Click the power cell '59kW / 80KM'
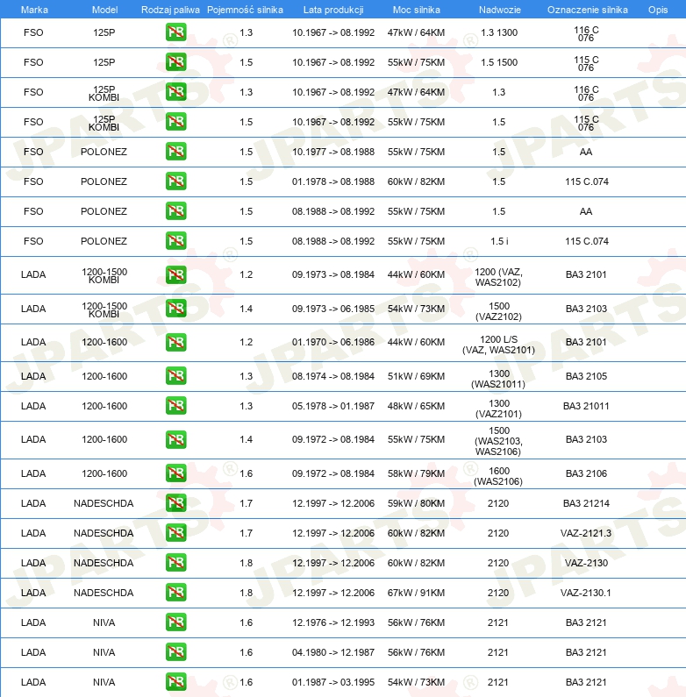 click(416, 503)
